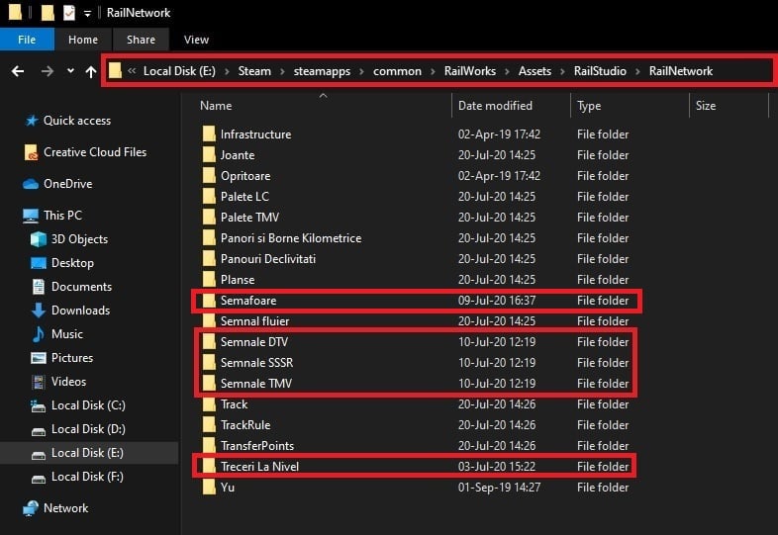Click Network in the navigation pane
The height and width of the screenshot is (535, 778).
(65, 508)
